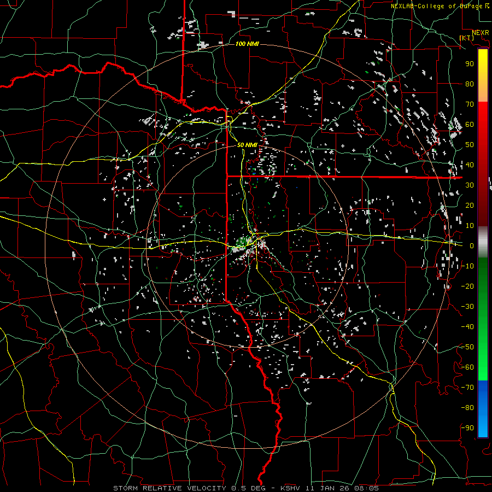This screenshot has width=492, height=492.
Task: Select the -20 value on the velocity scale
Action: tap(467, 286)
